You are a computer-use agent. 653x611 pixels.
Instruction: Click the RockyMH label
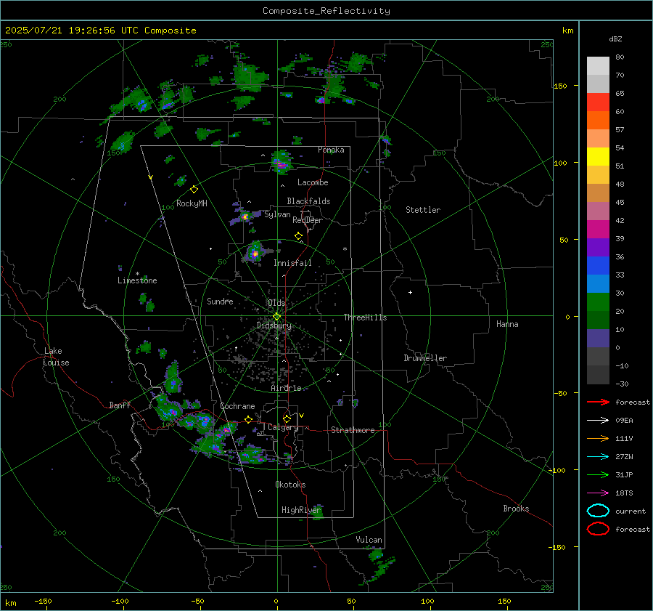[x=192, y=203]
